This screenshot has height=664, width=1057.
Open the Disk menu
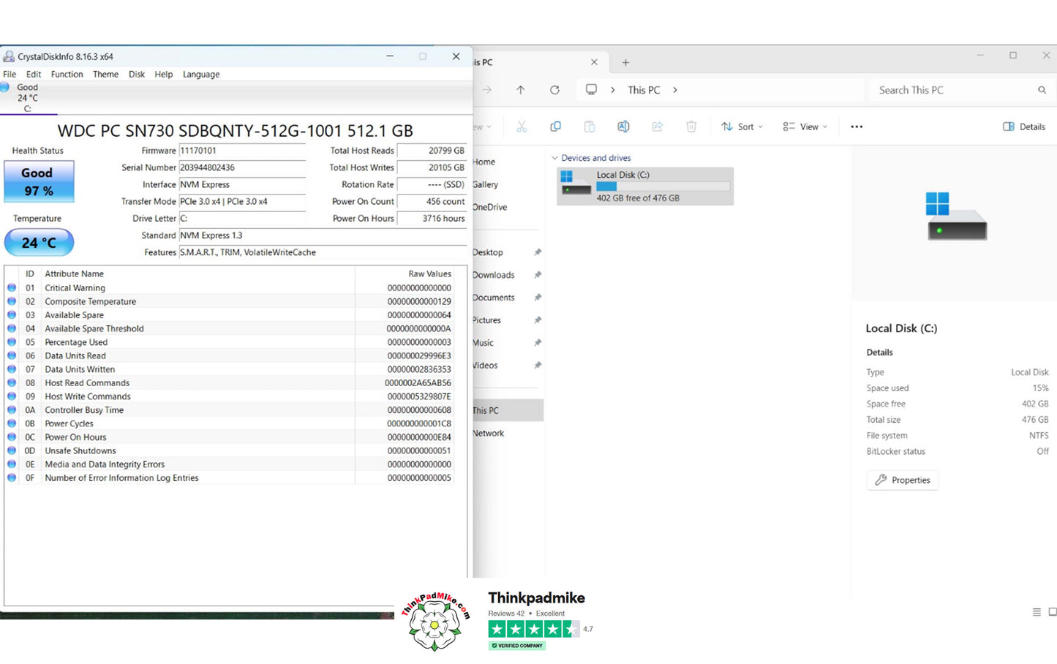tap(137, 74)
